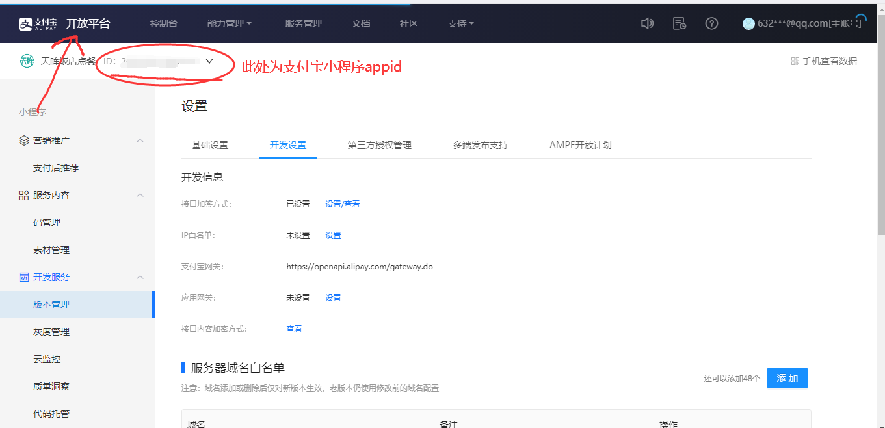
Task: Open 质量洞察 in the sidebar
Action: tap(51, 386)
